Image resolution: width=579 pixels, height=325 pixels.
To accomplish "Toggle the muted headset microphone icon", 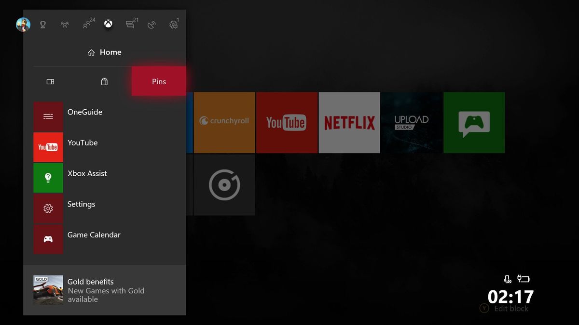I will [507, 278].
